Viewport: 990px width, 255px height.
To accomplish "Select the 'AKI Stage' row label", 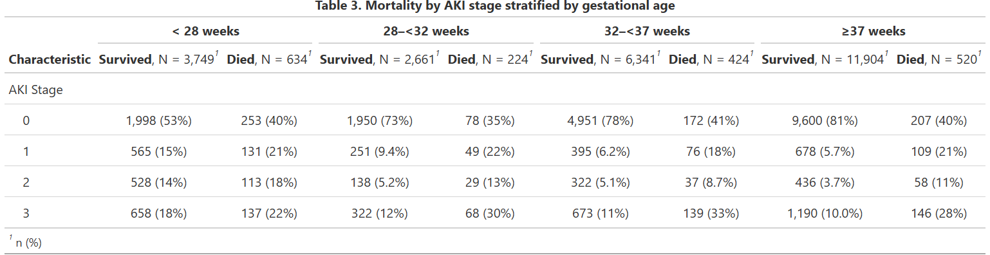I will click(x=36, y=90).
